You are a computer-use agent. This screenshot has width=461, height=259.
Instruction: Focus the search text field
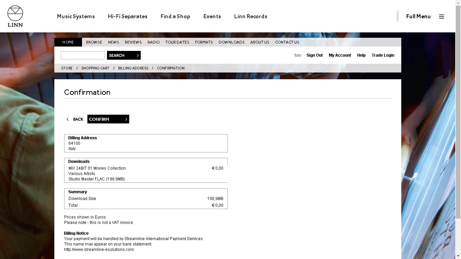click(x=83, y=55)
